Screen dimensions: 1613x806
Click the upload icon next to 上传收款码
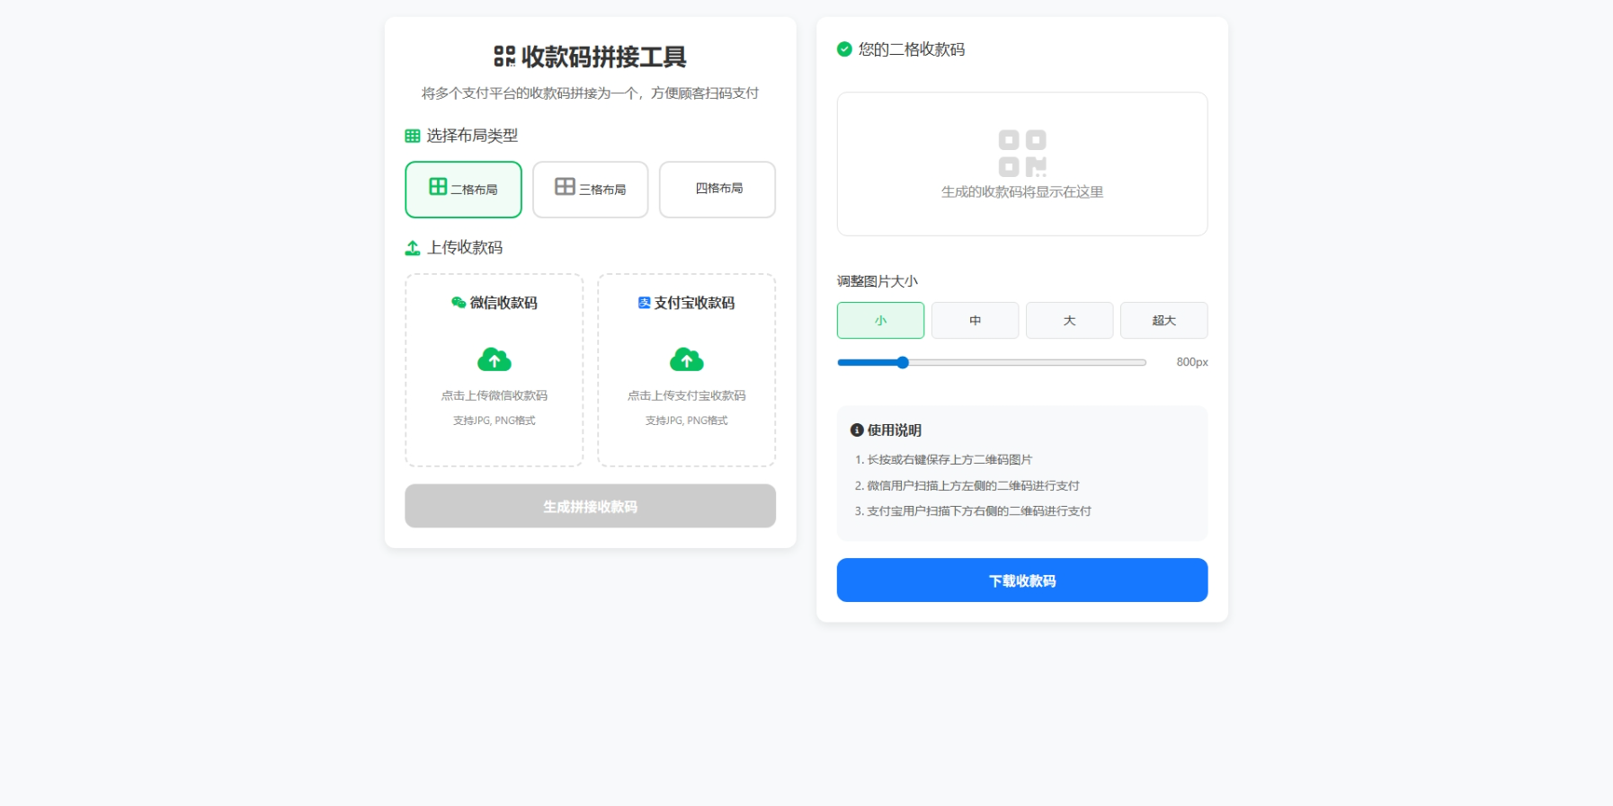tap(413, 248)
